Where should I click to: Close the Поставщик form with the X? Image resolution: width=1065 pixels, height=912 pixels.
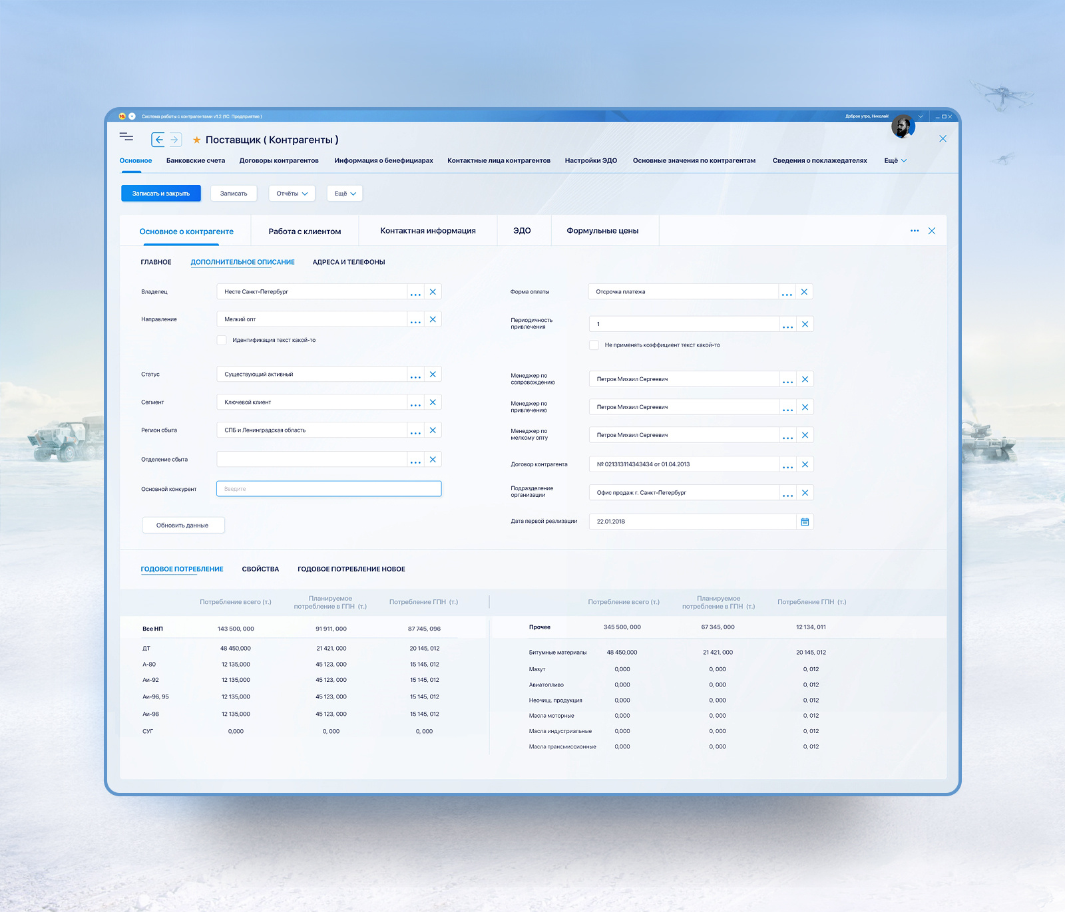(943, 138)
